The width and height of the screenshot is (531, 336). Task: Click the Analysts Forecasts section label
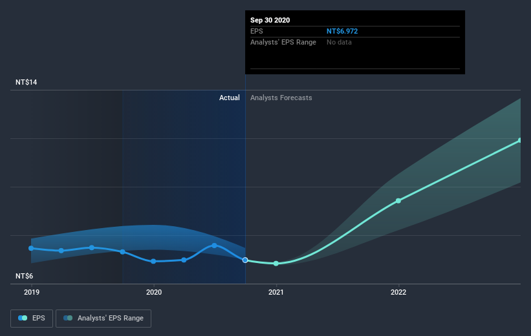[281, 98]
